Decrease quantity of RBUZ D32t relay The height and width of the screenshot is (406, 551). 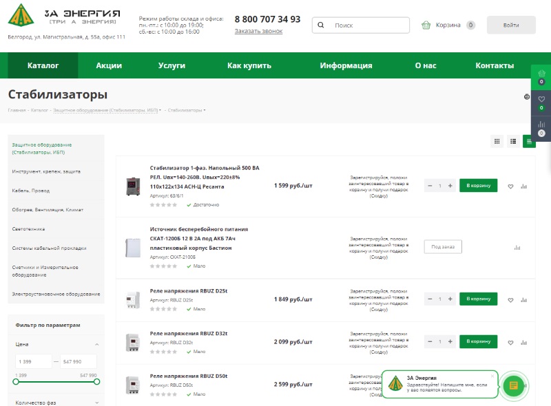coord(430,341)
